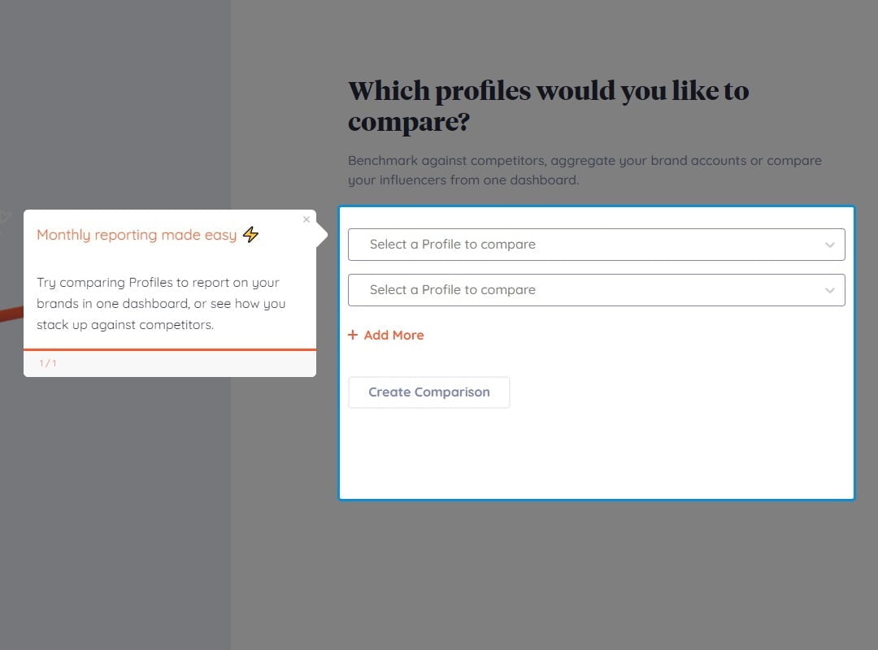Screen dimensions: 878x650
Task: Click the benchmark description paragraph
Action: [585, 170]
